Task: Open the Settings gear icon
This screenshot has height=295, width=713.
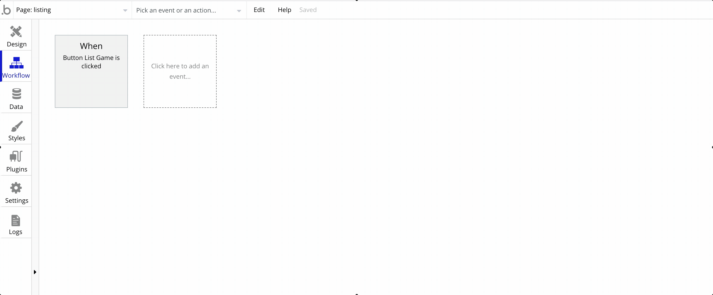Action: pyautogui.click(x=16, y=188)
